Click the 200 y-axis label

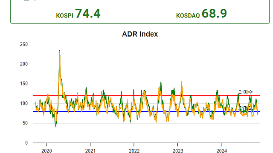(24, 64)
